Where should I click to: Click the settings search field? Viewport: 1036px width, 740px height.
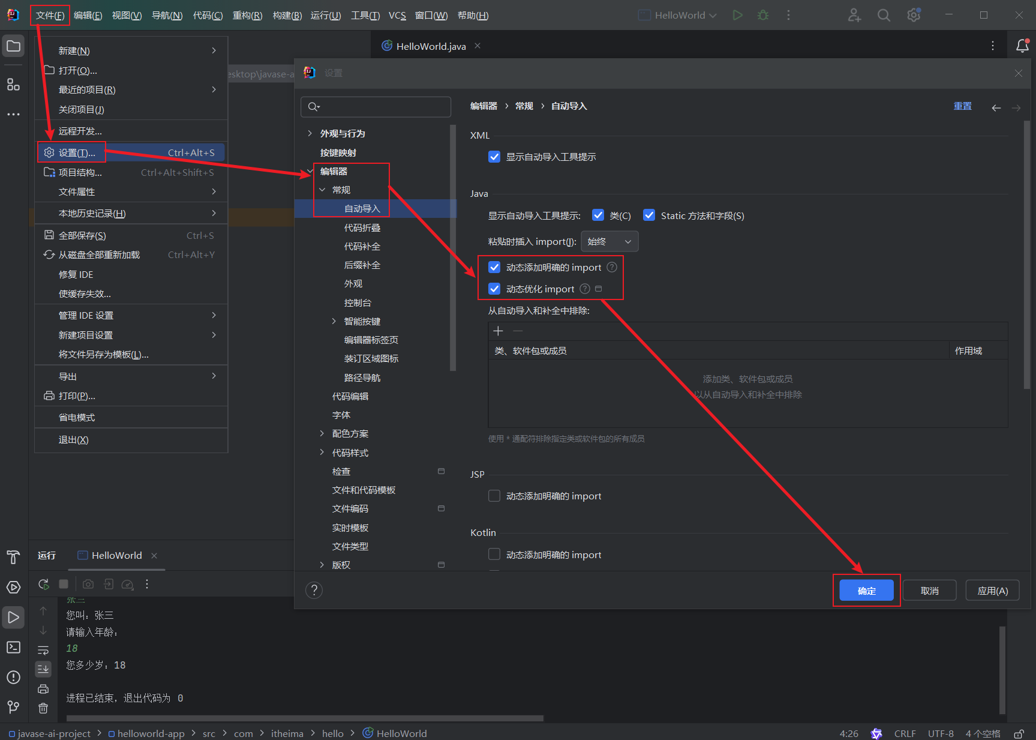pos(376,107)
